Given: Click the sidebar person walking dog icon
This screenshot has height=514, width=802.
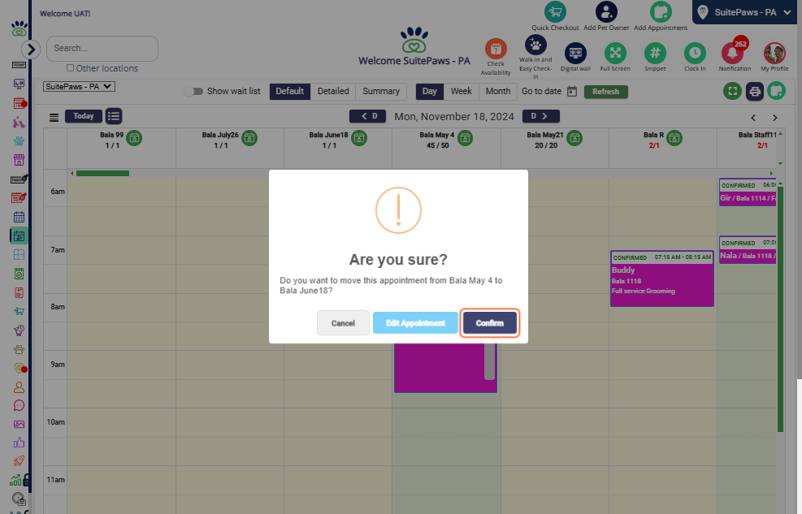Looking at the screenshot, I should 19,122.
